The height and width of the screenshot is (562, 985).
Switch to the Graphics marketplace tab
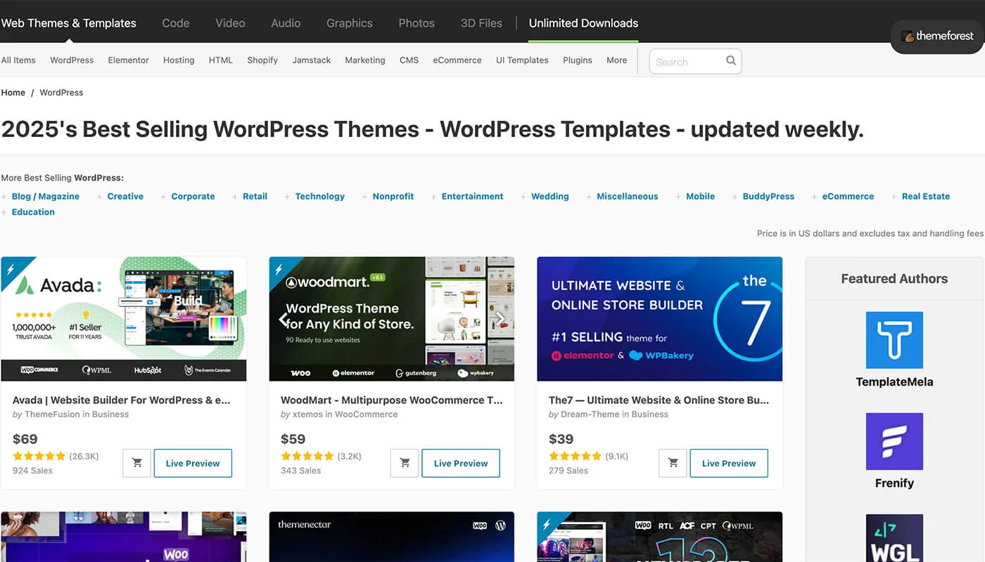coord(349,22)
